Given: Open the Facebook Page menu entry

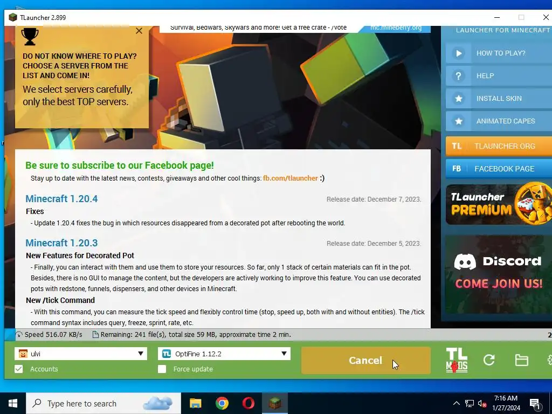Looking at the screenshot, I should 499,169.
